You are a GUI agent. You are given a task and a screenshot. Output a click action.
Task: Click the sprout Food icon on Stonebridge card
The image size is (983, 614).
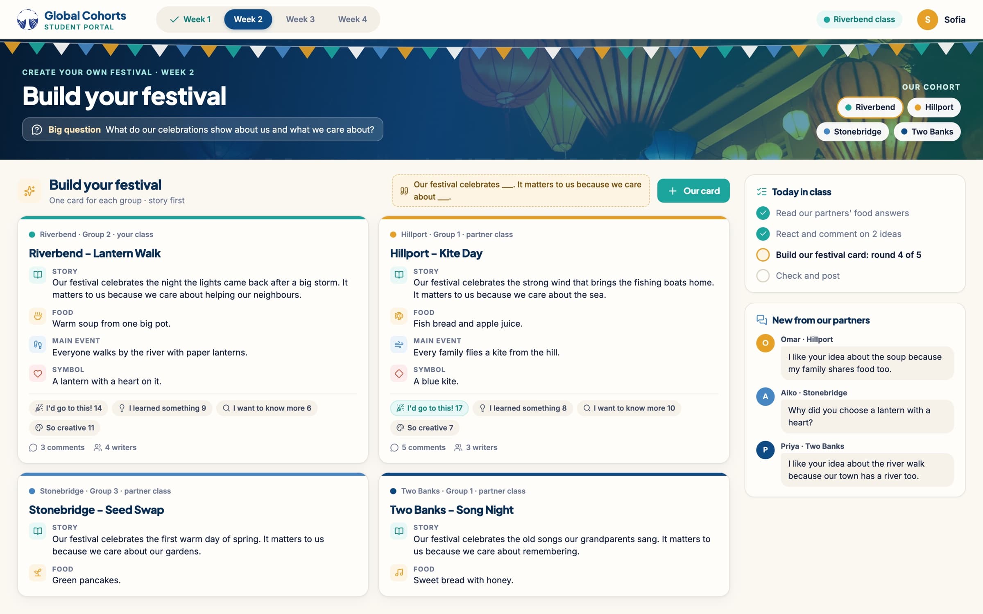(38, 572)
